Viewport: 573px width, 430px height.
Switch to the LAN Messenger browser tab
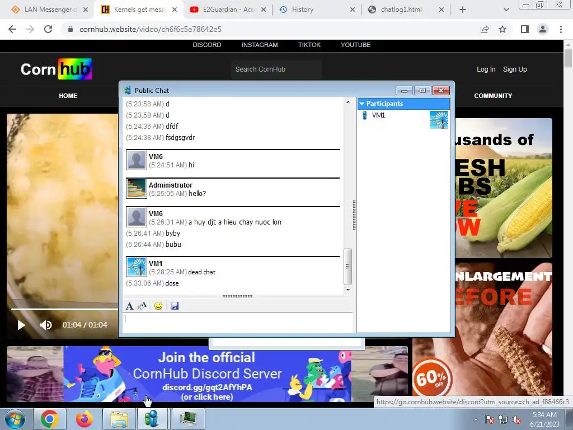point(49,10)
